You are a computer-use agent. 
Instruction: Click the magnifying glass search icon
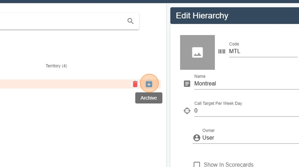[131, 21]
